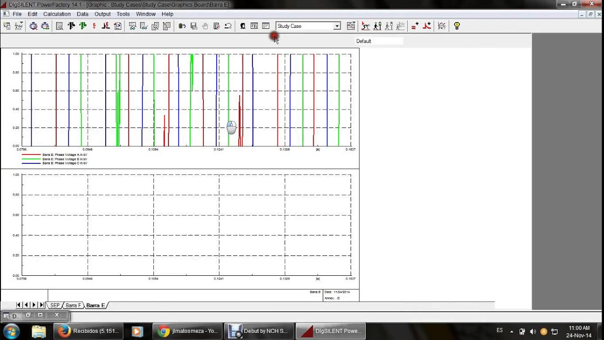
Task: Open the Data menu
Action: pyautogui.click(x=83, y=14)
